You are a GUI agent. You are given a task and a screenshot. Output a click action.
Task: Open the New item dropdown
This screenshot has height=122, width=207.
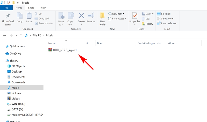click(x=116, y=14)
